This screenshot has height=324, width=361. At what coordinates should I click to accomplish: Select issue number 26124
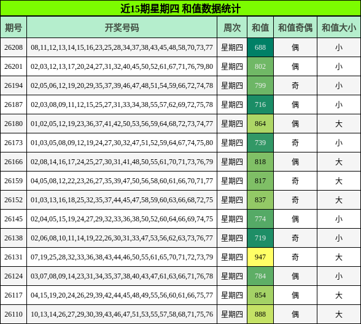click(14, 276)
